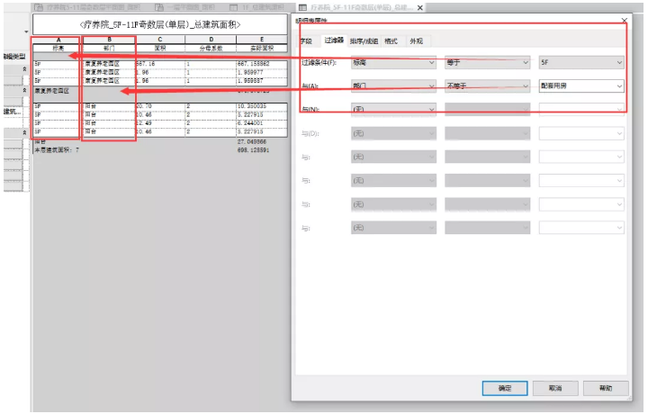Open the 等于 operator dropdown

pyautogui.click(x=487, y=62)
